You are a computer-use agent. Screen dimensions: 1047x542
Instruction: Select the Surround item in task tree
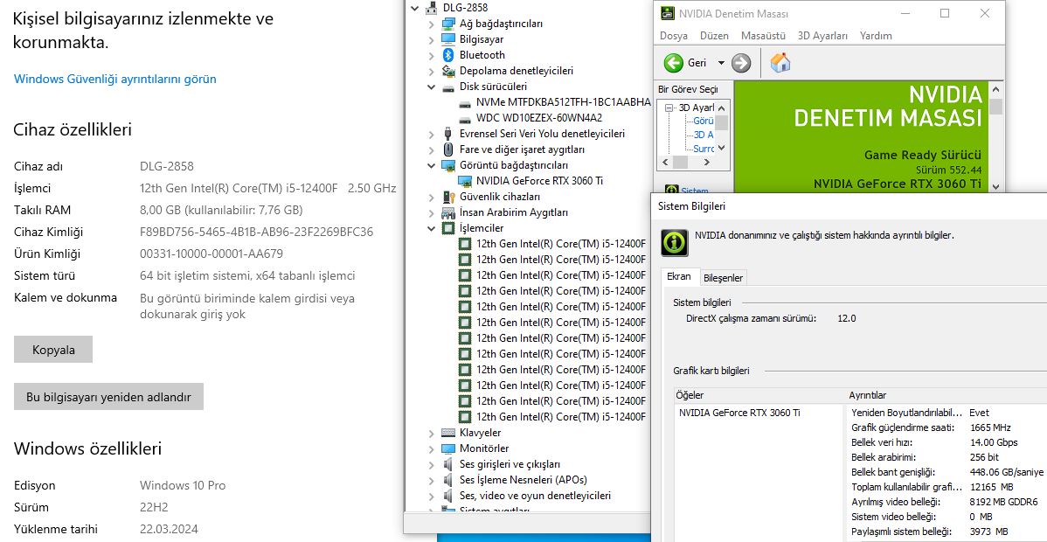[704, 149]
